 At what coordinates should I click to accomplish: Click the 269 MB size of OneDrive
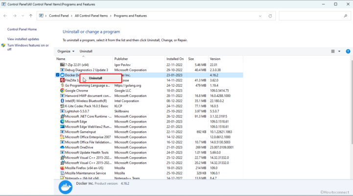click(x=201, y=147)
